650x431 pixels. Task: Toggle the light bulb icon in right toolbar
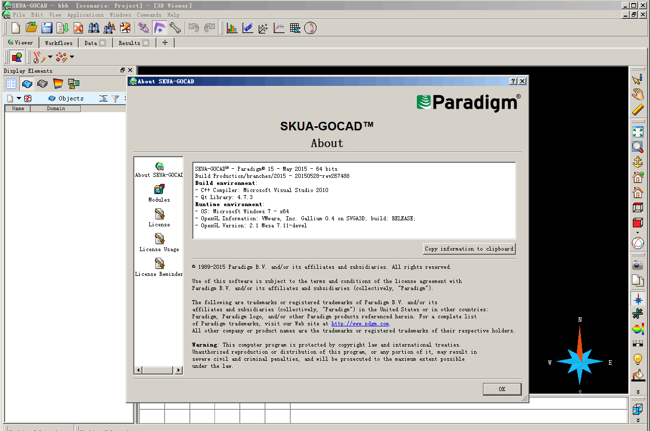pyautogui.click(x=638, y=359)
